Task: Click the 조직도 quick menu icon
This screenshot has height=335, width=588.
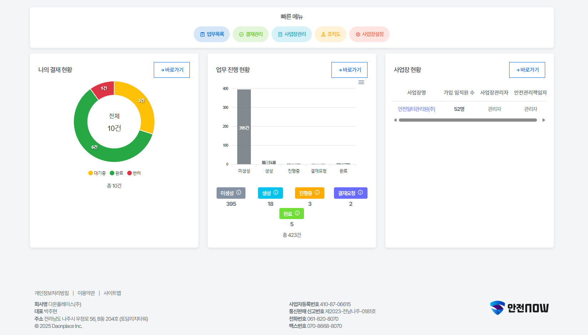Action: [323, 34]
